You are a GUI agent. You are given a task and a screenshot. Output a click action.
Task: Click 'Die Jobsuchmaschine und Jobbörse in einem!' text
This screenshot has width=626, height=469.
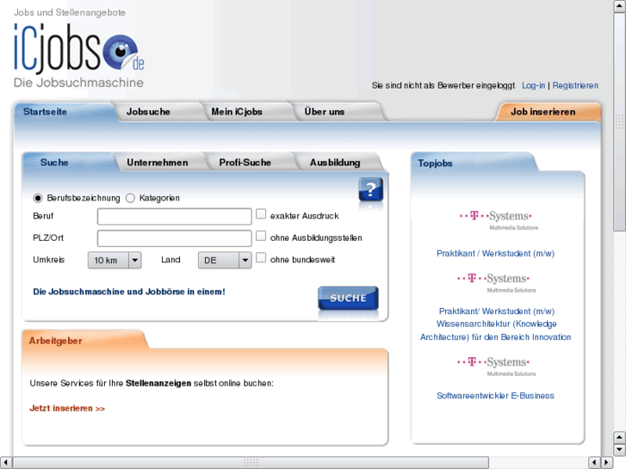(129, 292)
